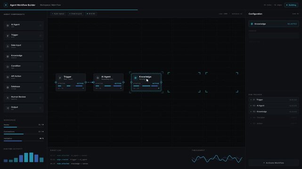Select the Data Input component icon
The width and height of the screenshot is (302, 169).
8,46
